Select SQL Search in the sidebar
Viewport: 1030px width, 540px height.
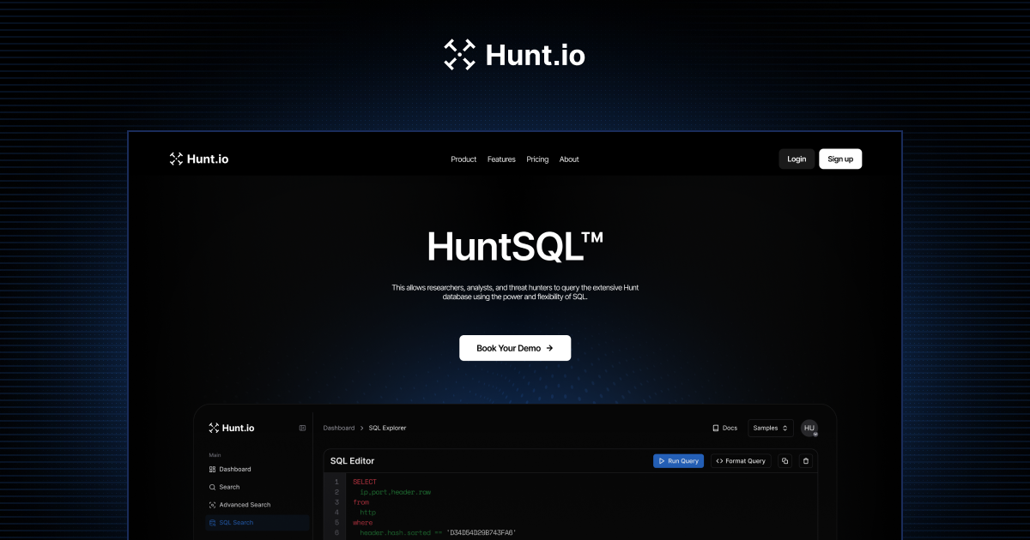point(257,523)
